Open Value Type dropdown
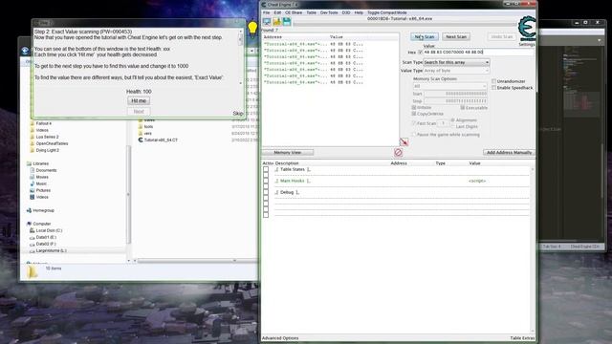The width and height of the screenshot is (612, 344). click(x=456, y=71)
